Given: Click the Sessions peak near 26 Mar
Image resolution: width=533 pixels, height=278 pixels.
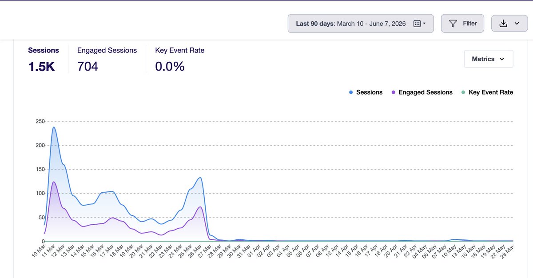Looking at the screenshot, I should point(200,178).
